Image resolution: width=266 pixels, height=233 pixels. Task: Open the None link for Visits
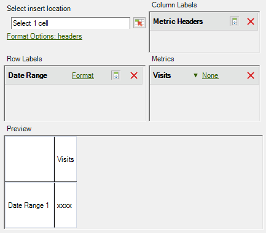[x=210, y=75]
